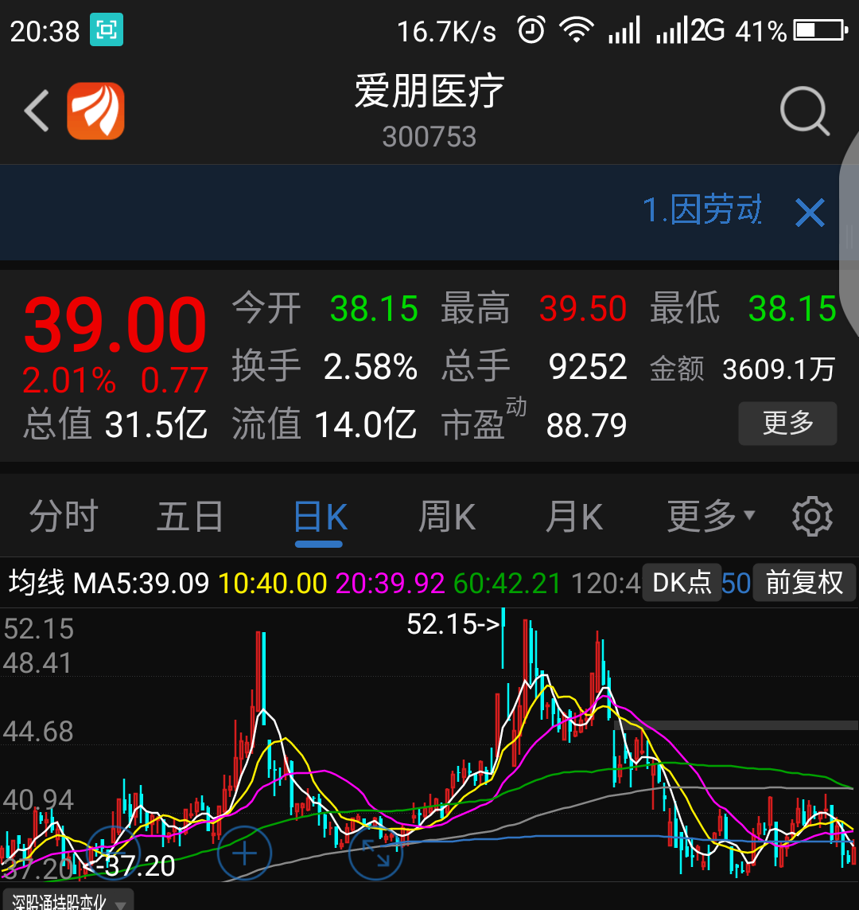Dismiss the news banner with the X
859x910 pixels.
[x=810, y=212]
